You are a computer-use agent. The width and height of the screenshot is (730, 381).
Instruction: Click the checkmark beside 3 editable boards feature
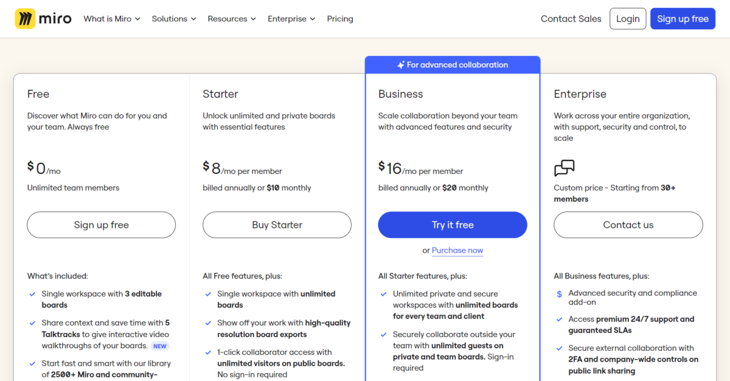click(32, 294)
